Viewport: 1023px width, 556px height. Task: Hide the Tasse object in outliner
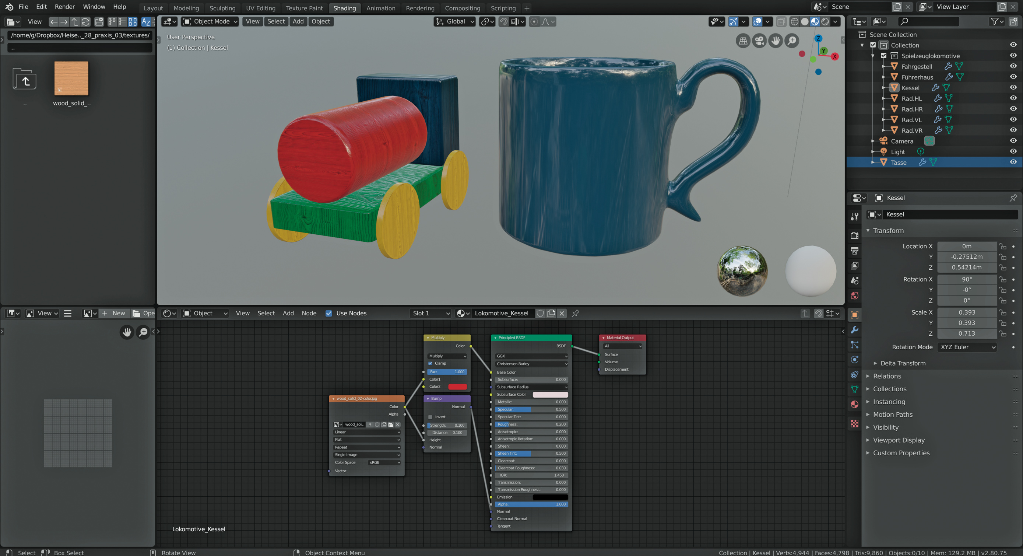[1013, 162]
